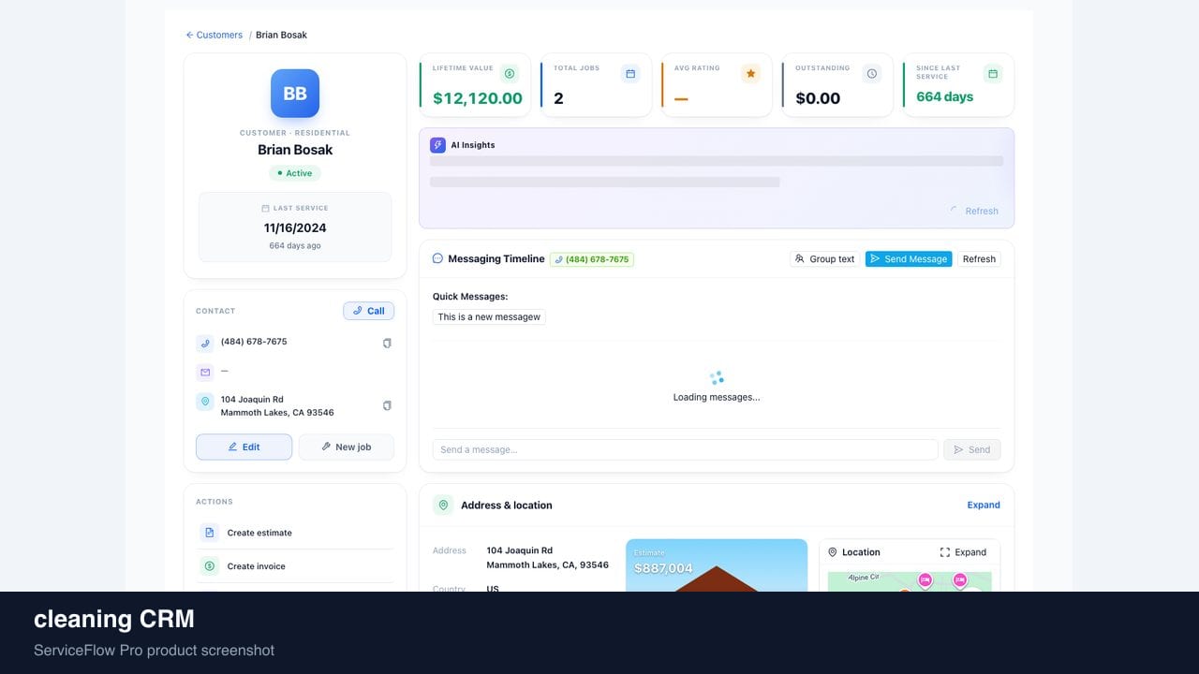Click the blue Send Message button
This screenshot has width=1199, height=674.
pos(909,258)
